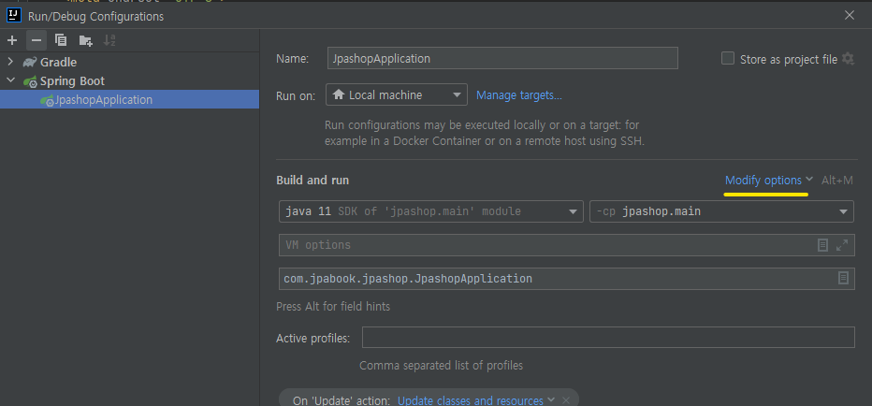Image resolution: width=872 pixels, height=406 pixels.
Task: Click the Press Alt for field hints text
Action: point(333,307)
